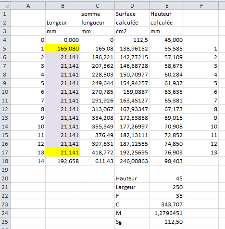Click cell with value 355,349
Screen dimensions: 225x229
pyautogui.click(x=97, y=127)
